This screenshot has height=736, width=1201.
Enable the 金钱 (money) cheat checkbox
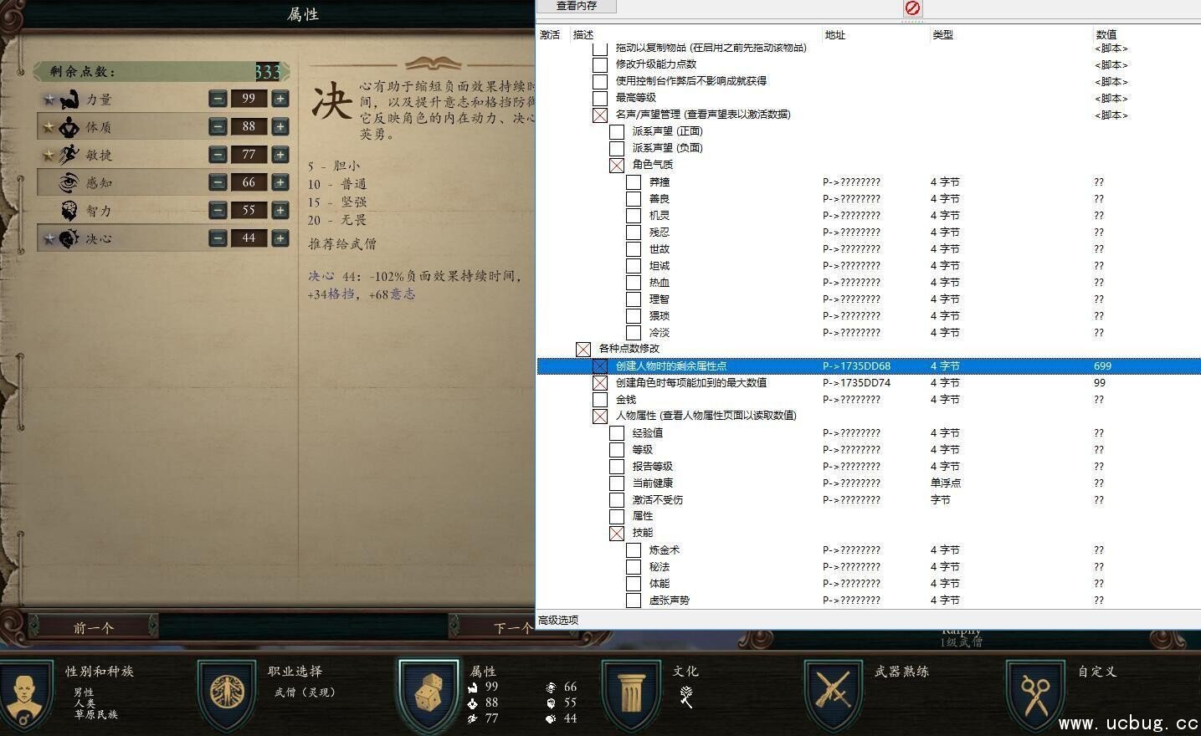coord(600,400)
